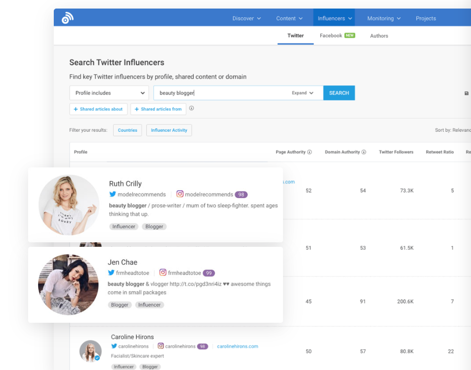Open the Discover menu
The width and height of the screenshot is (471, 370).
pyautogui.click(x=246, y=18)
